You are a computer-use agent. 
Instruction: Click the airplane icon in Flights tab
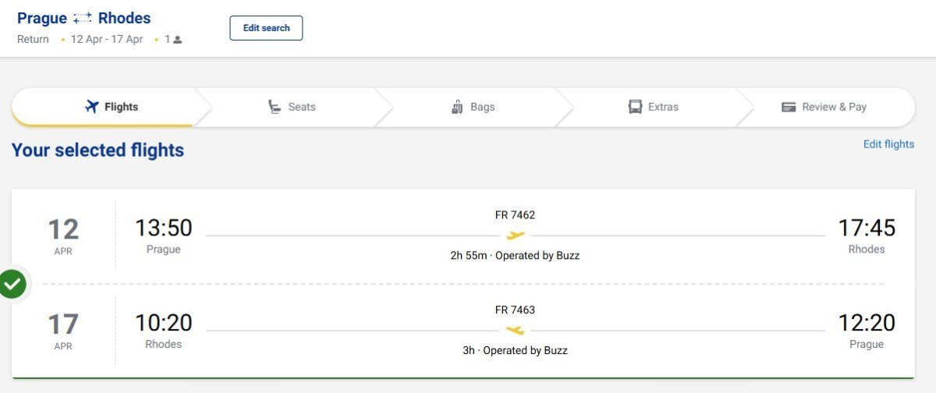[92, 107]
